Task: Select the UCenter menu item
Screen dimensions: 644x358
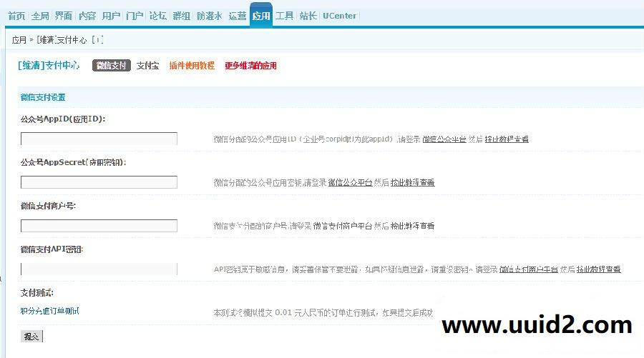Action: [339, 16]
